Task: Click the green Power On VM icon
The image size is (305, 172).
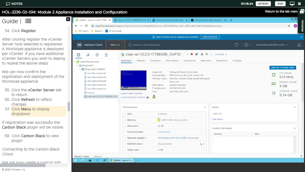Action: (188, 54)
